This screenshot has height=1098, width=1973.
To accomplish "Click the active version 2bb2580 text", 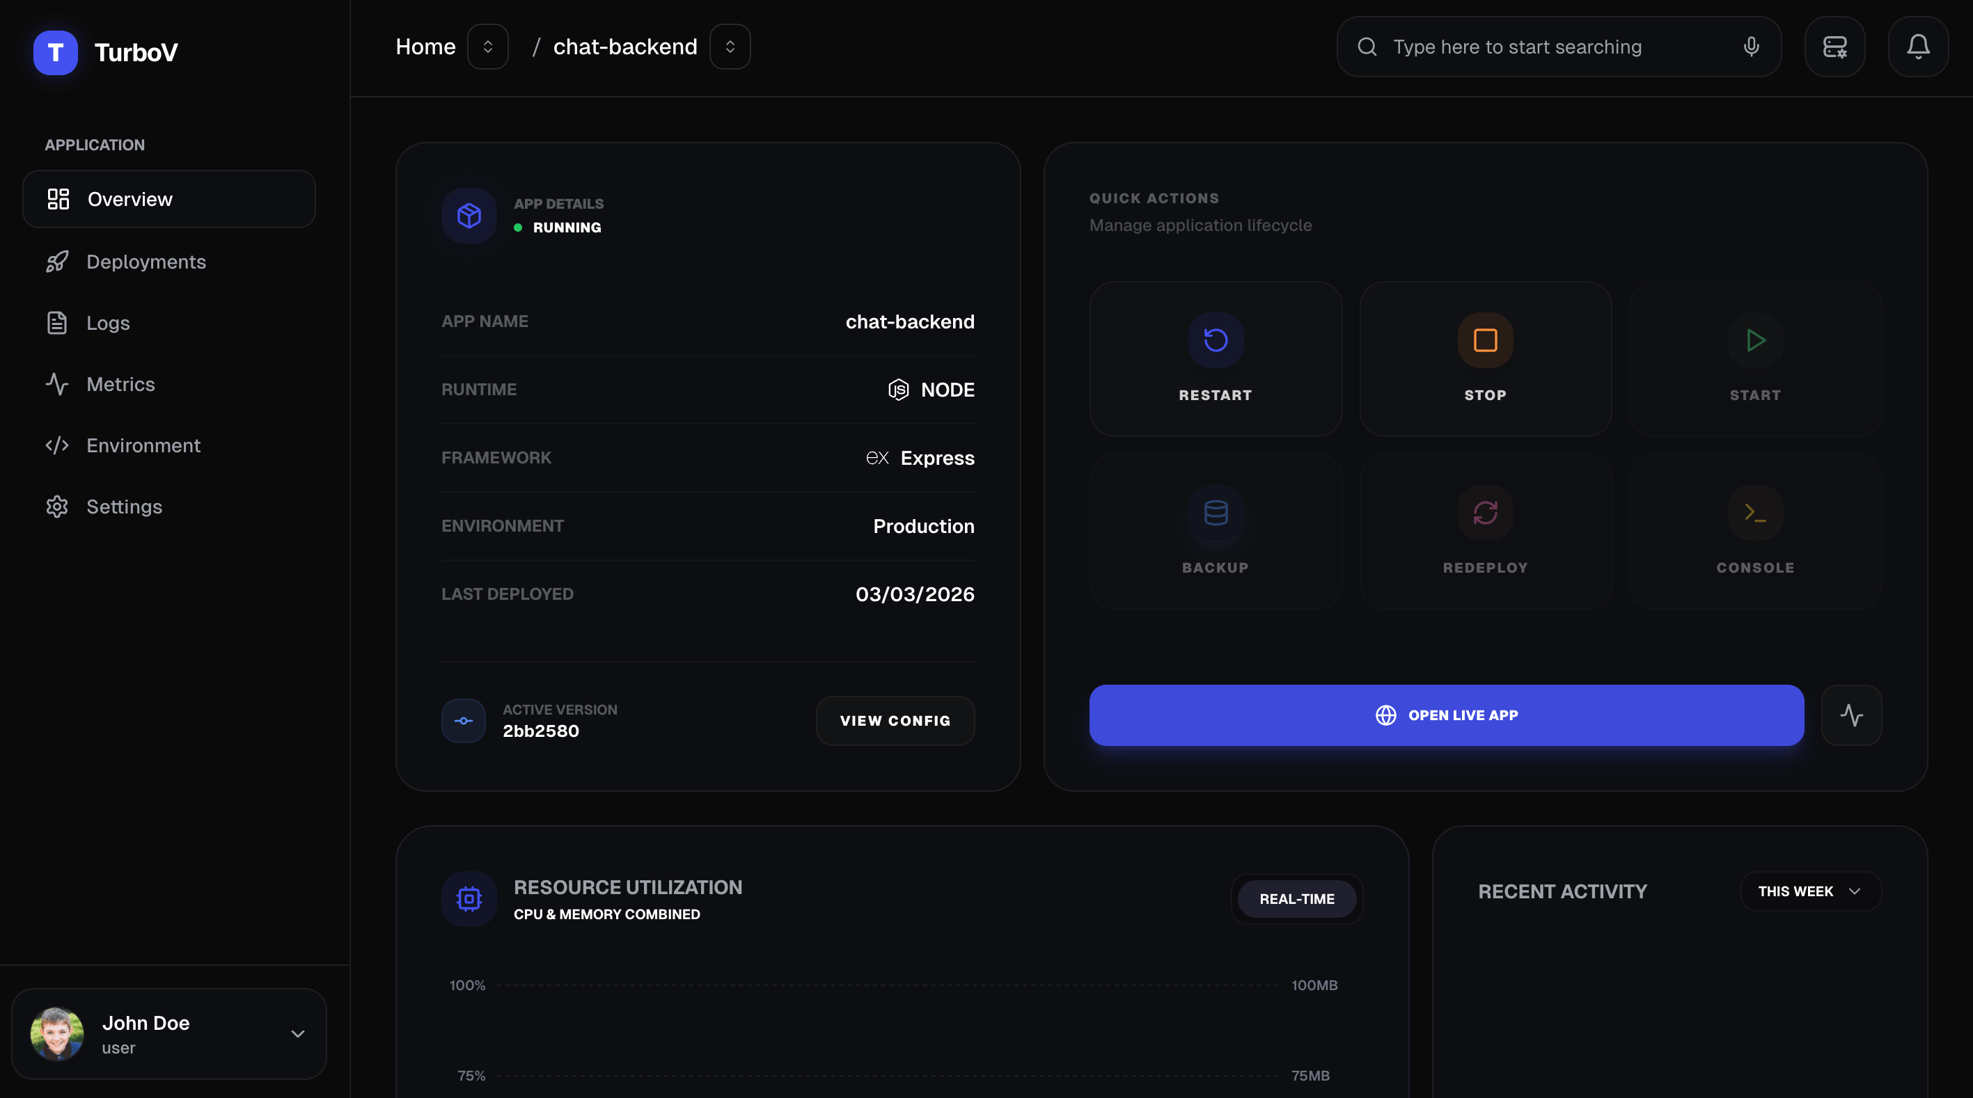I will [541, 731].
